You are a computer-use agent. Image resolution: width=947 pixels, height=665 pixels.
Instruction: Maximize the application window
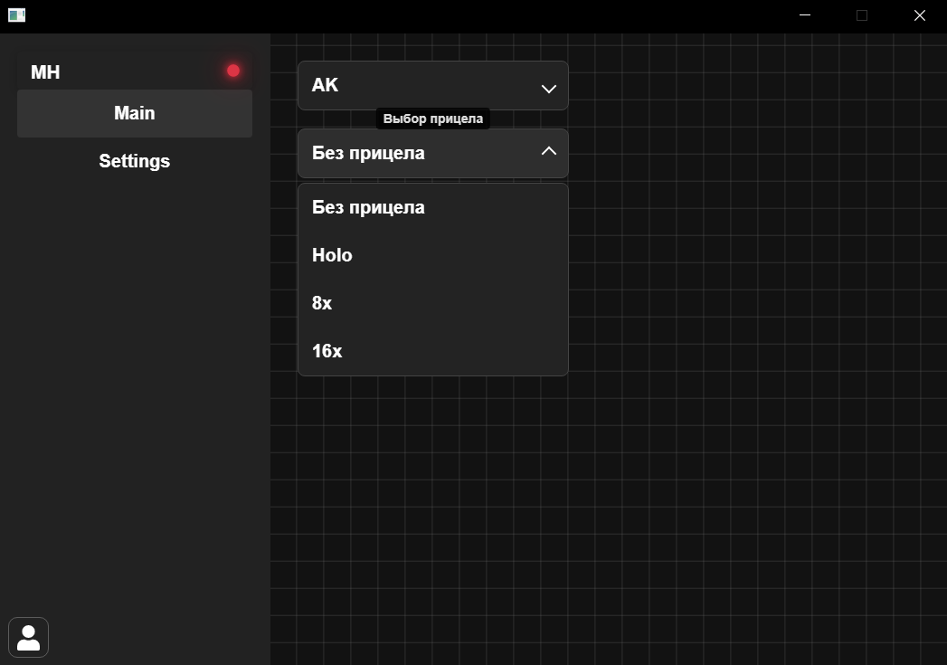[x=862, y=15]
